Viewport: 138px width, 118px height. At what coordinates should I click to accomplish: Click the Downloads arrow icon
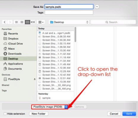(5, 54)
